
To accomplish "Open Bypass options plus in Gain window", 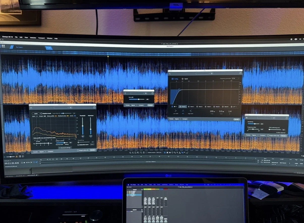I will [137, 105].
